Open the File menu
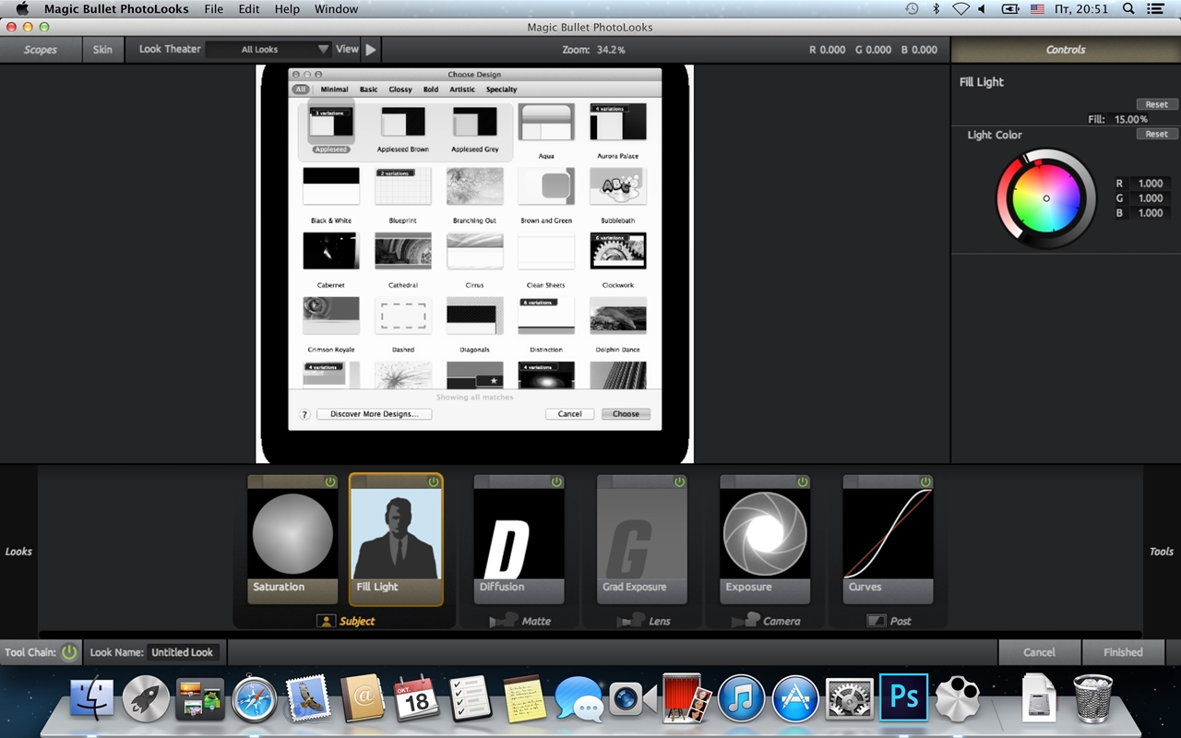Viewport: 1181px width, 738px height. (214, 9)
